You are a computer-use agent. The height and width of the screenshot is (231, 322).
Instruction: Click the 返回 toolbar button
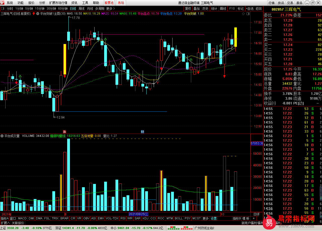(259, 9)
